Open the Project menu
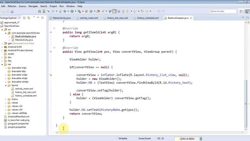The height and width of the screenshot is (141, 250). point(53,6)
